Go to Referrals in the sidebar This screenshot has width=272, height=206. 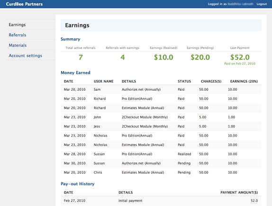coord(18,35)
